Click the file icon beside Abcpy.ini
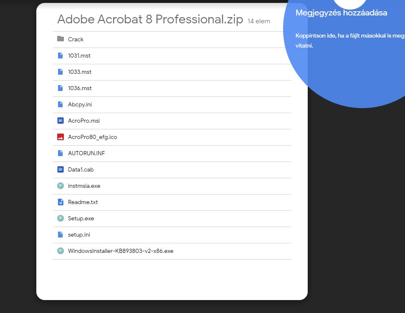 [x=60, y=104]
